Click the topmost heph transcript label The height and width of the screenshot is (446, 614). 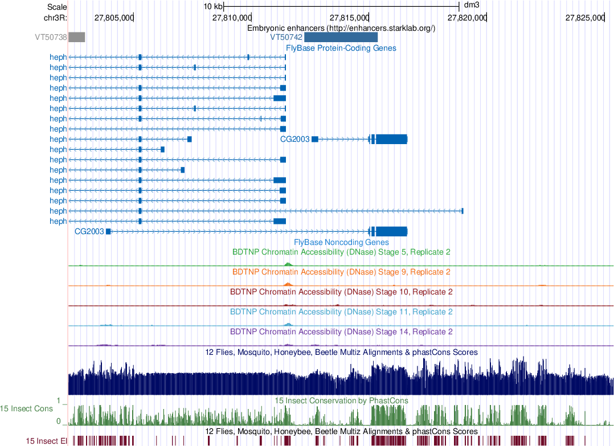pos(58,57)
